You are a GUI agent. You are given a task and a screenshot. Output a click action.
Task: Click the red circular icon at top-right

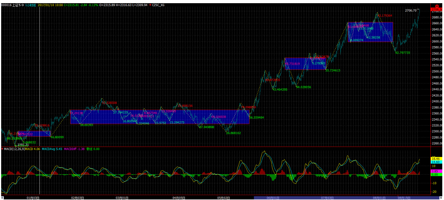(x=436, y=6)
